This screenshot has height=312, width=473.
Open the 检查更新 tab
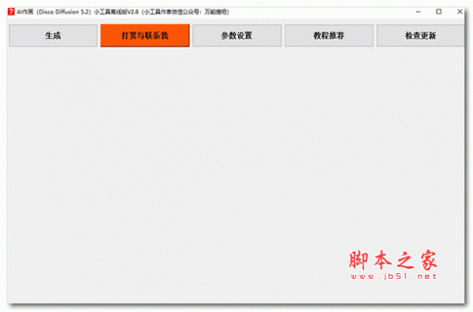[x=420, y=36]
